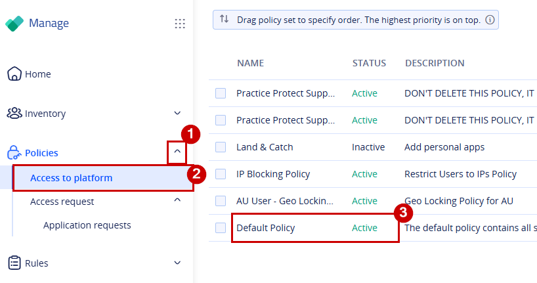Screen dimensions: 537x283
Task: Check the Land & Catch policy checkbox
Action: [221, 147]
